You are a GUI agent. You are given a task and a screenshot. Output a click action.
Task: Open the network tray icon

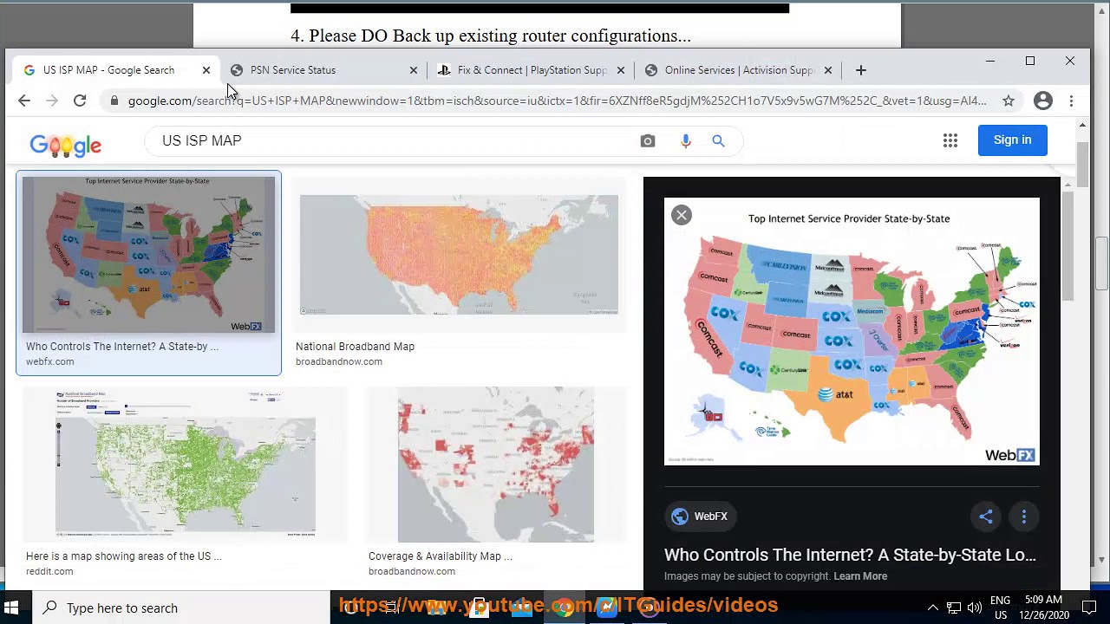tap(953, 608)
